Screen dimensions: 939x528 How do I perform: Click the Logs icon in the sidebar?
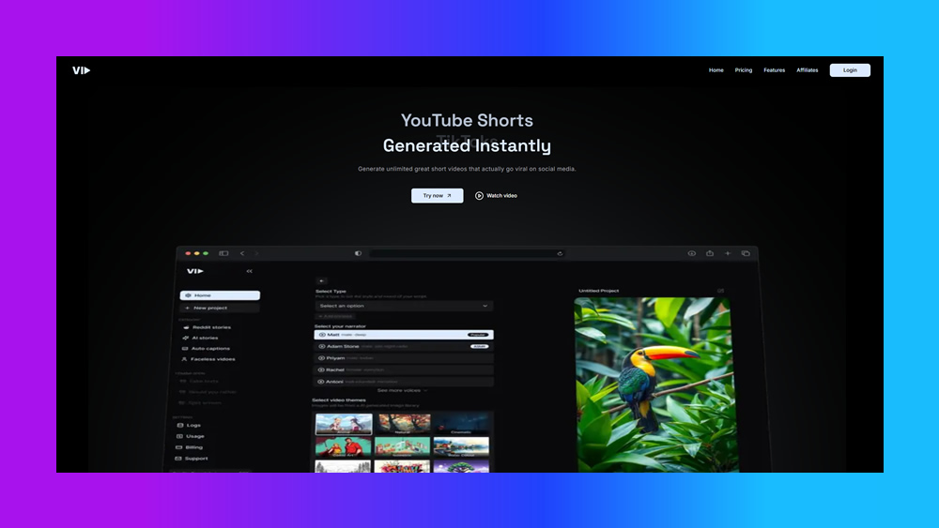[x=179, y=425]
